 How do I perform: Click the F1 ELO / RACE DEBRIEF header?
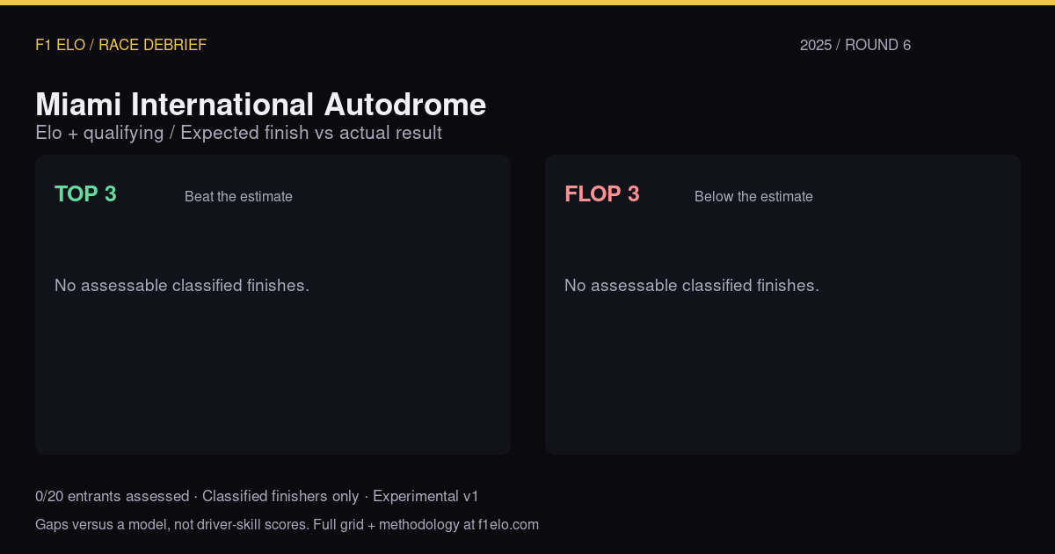tap(120, 45)
